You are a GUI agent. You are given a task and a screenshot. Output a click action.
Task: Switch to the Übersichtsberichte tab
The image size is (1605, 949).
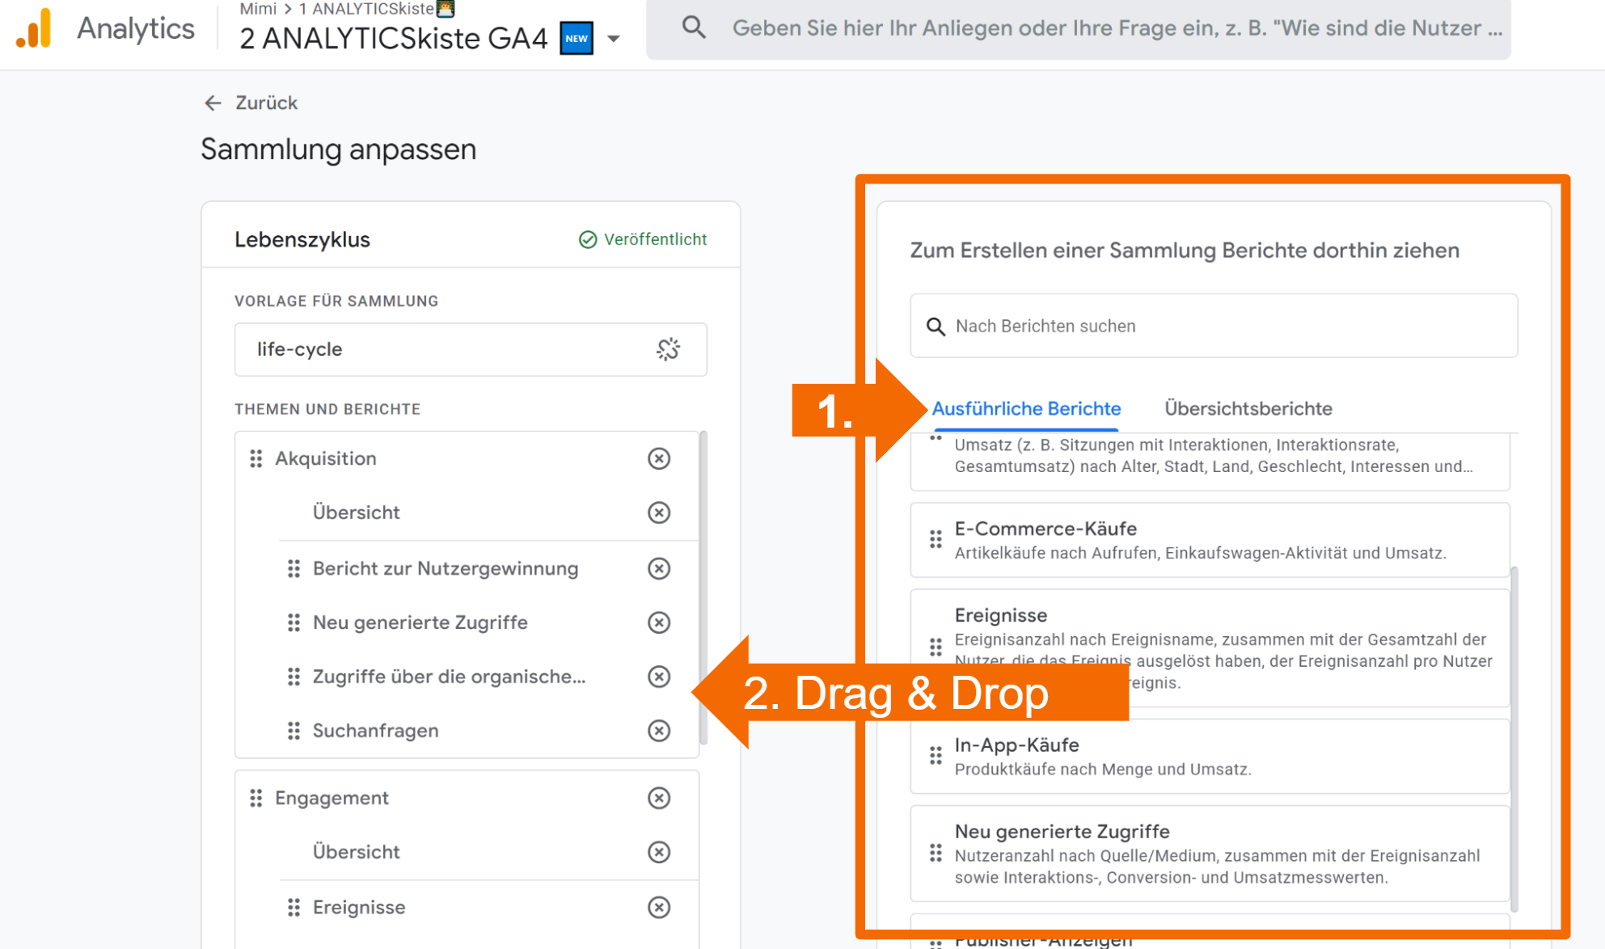point(1248,408)
